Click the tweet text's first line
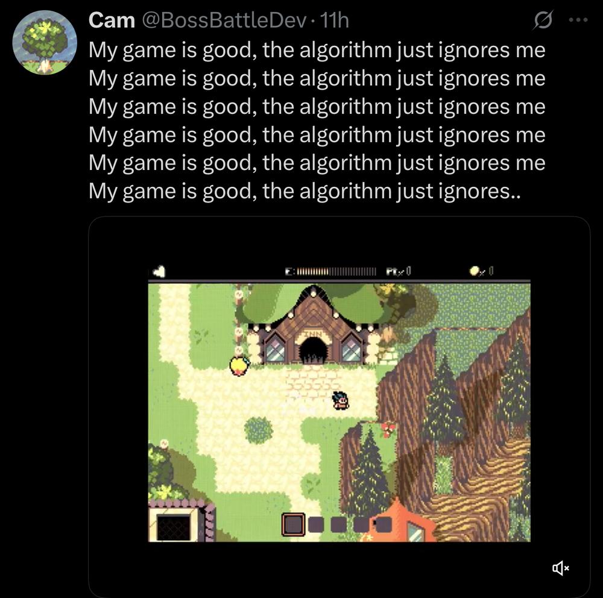The width and height of the screenshot is (603, 598). [317, 51]
